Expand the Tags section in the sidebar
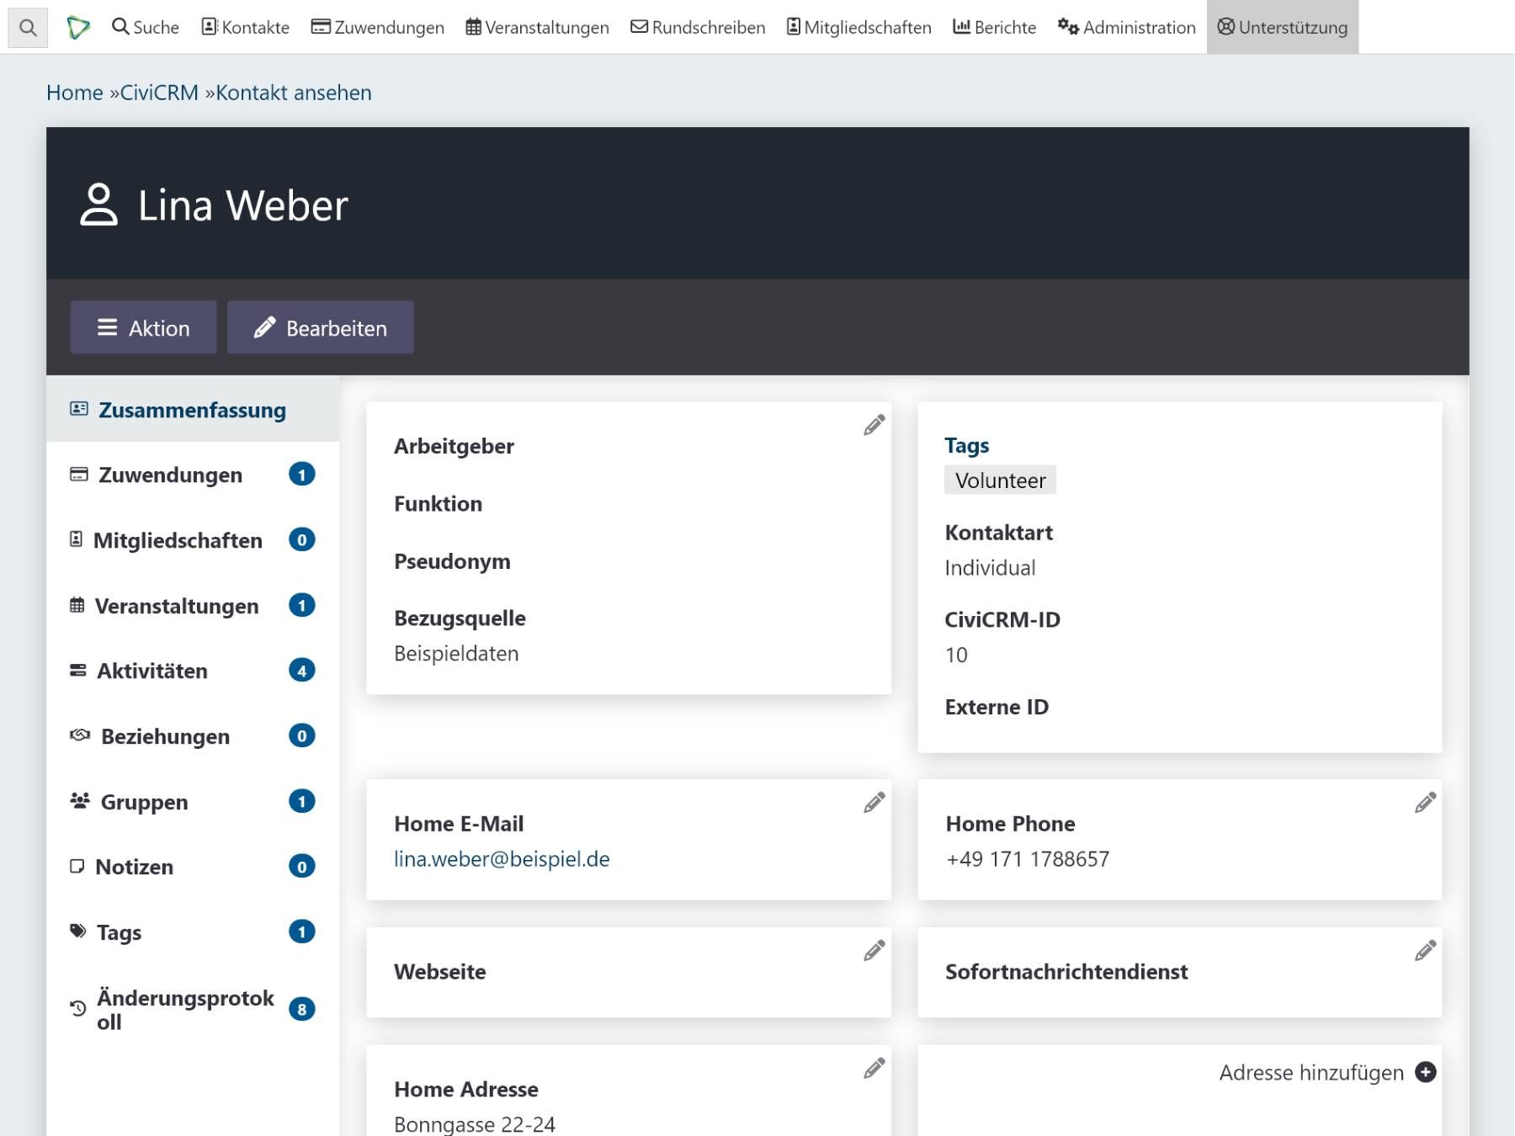 119,932
